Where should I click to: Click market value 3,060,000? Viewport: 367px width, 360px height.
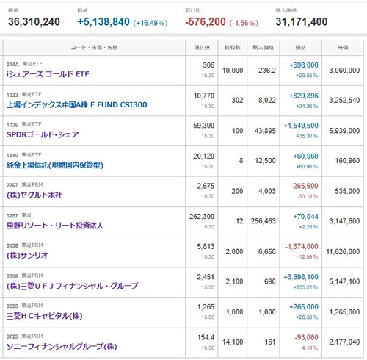click(x=344, y=71)
